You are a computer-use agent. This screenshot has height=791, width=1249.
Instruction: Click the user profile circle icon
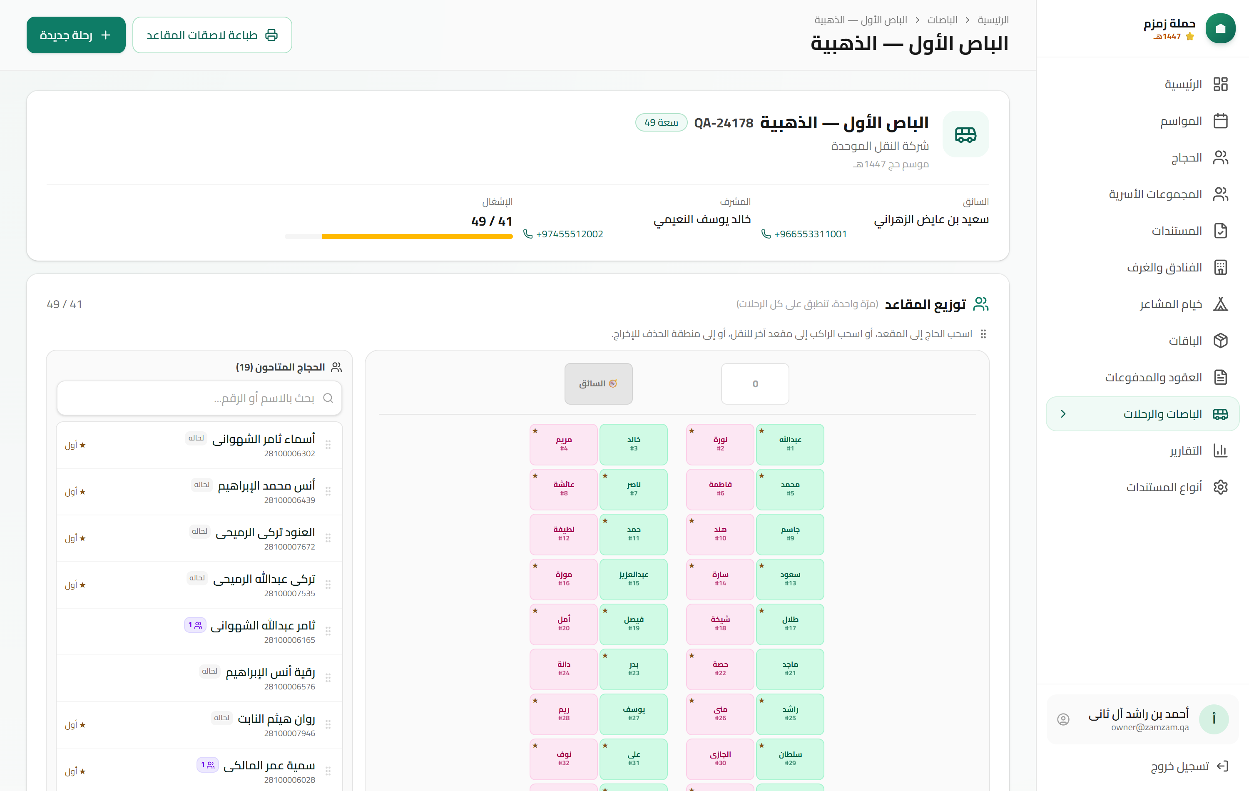pos(1063,719)
